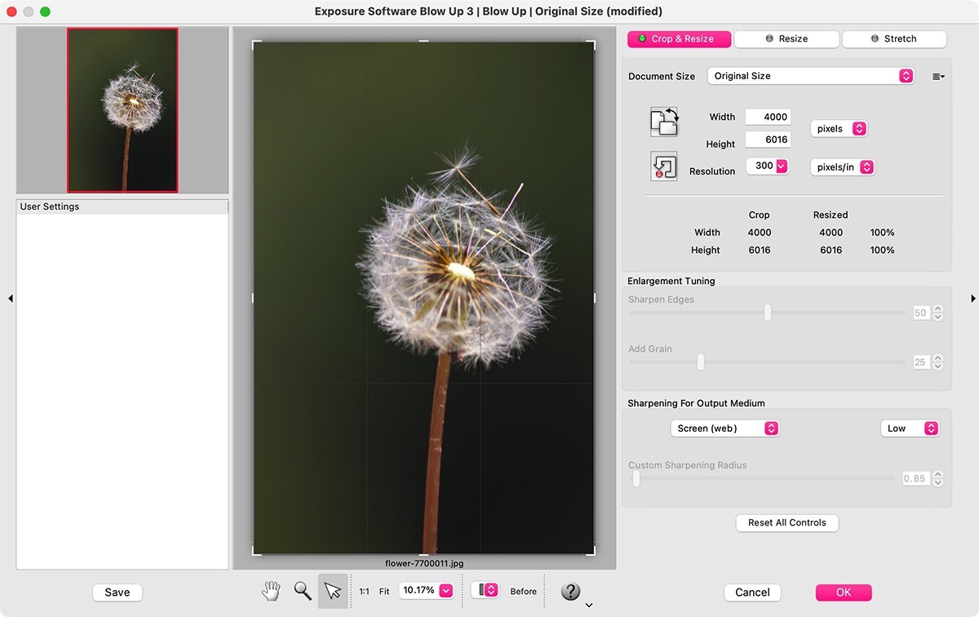Collapse the right panel with the arrow
This screenshot has height=617, width=979.
click(972, 299)
